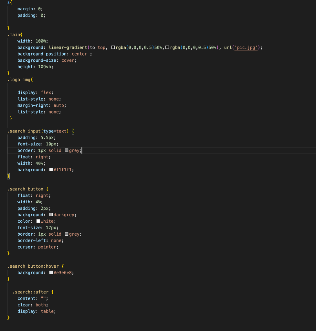This screenshot has height=331, width=316.
Task: Click the #e3e6e8 hover background swatch
Action: (50, 272)
